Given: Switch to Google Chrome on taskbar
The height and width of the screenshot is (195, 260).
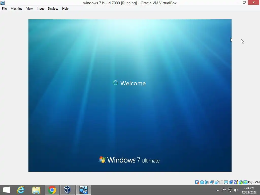Looking at the screenshot, I should point(52,190).
